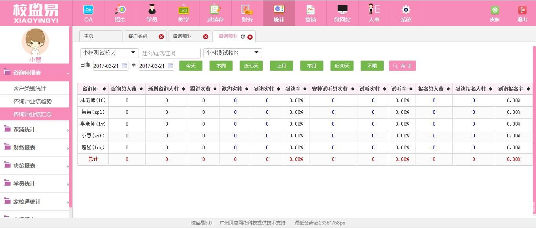Viewport: 536px width, 228px height.
Task: Open the first 小林测试校区 campus dropdown
Action: (x=110, y=53)
